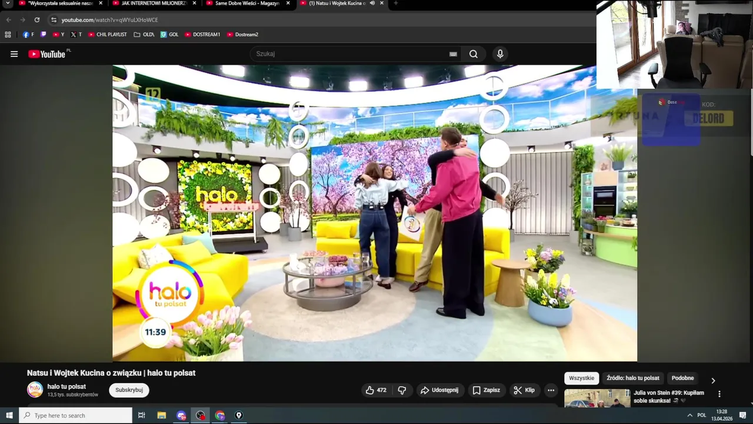Select the Wszystkie filter chip

click(x=582, y=378)
